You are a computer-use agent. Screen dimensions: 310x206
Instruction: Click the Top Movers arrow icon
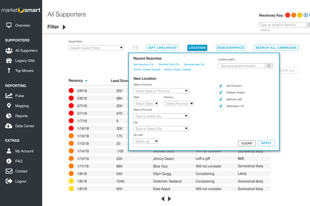pyautogui.click(x=9, y=71)
